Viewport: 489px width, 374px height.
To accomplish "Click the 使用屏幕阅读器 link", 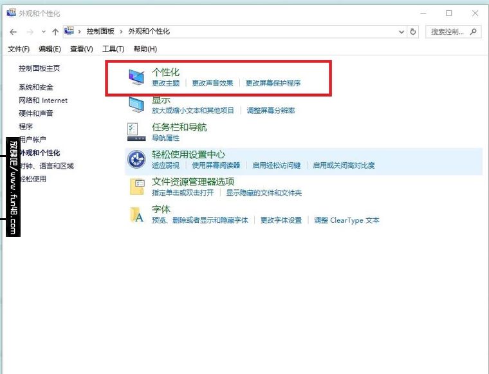I will click(216, 165).
